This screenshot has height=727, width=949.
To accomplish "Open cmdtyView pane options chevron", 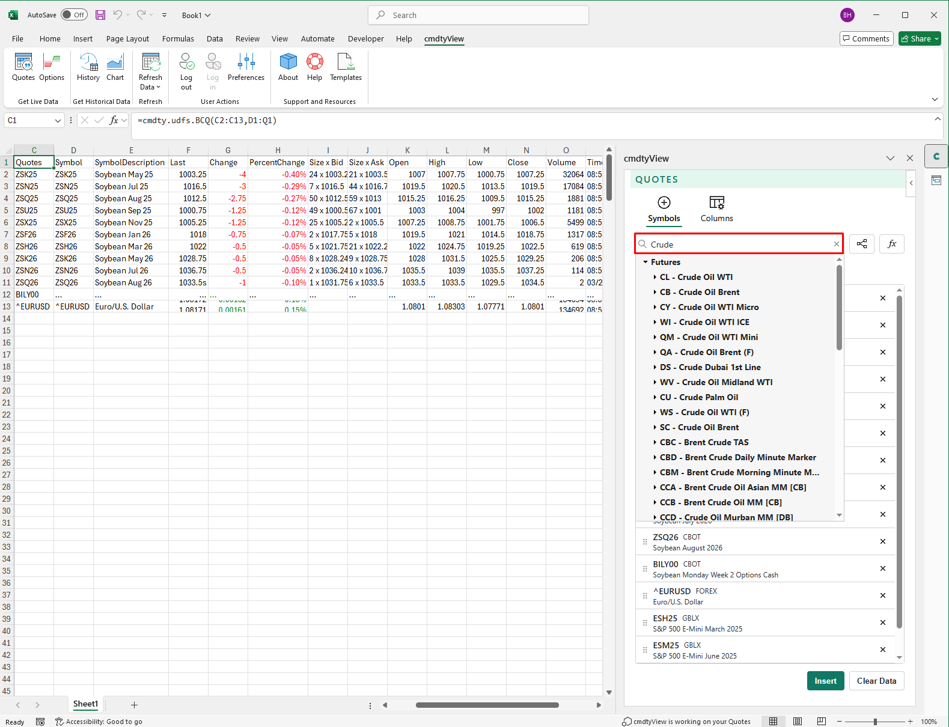I will point(890,158).
